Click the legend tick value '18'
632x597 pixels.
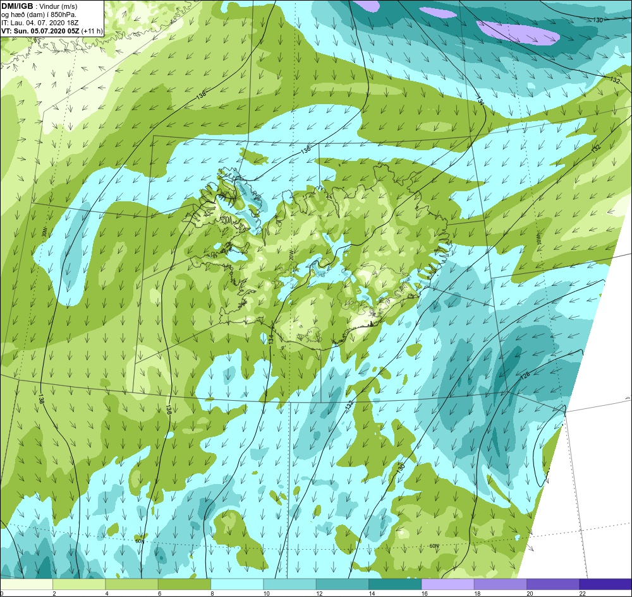coord(477,593)
